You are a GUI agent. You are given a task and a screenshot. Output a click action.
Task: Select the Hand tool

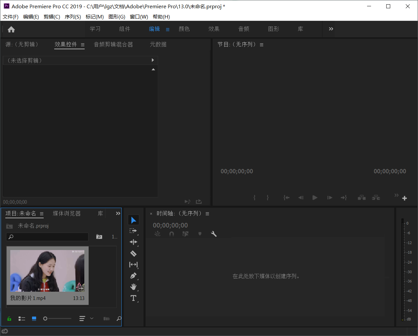coord(134,287)
